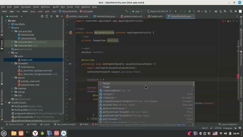Toggle the Build Variants side panel
This screenshot has width=243, height=137.
tap(2, 97)
